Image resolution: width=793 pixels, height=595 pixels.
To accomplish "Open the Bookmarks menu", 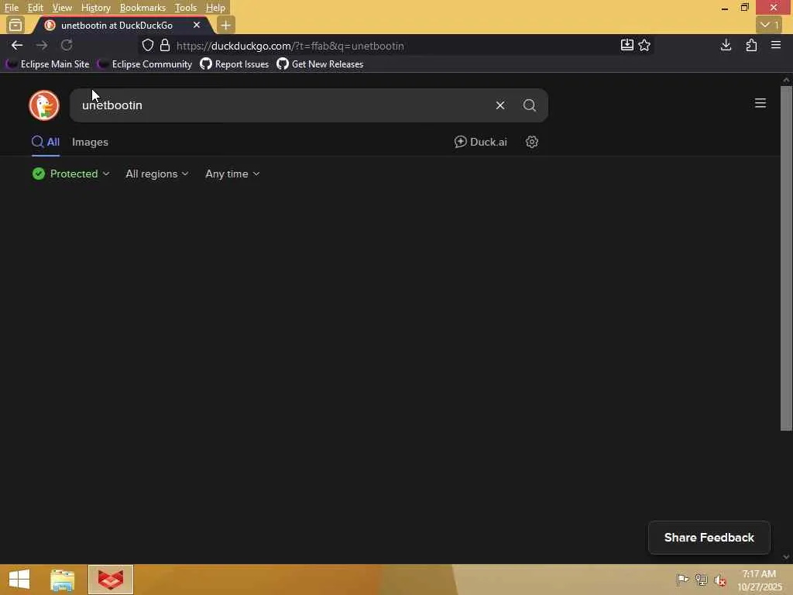I will click(x=142, y=8).
